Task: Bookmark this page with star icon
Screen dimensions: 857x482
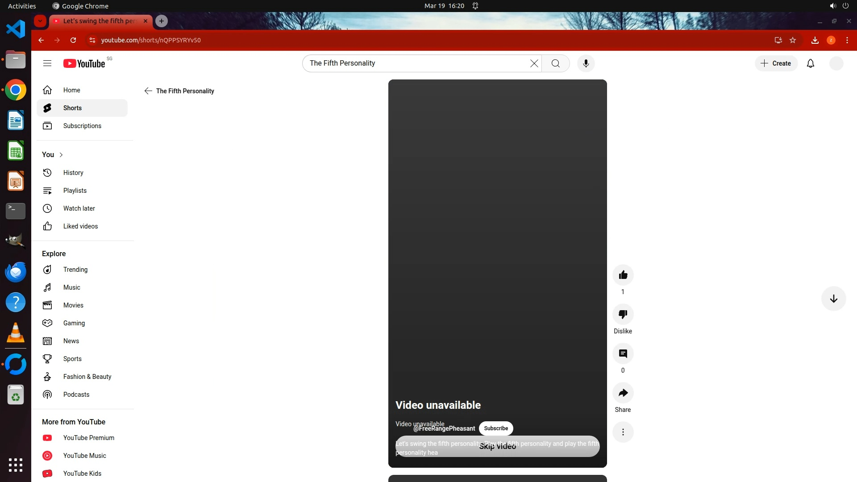Action: click(x=793, y=40)
